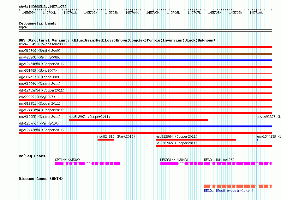The height and width of the screenshot is (200, 281).
Task: Click the chr8:145698513..145710732 coordinate text
Action: [43, 7]
